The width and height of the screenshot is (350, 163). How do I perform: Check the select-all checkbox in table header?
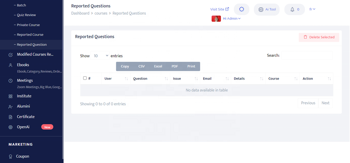click(85, 78)
